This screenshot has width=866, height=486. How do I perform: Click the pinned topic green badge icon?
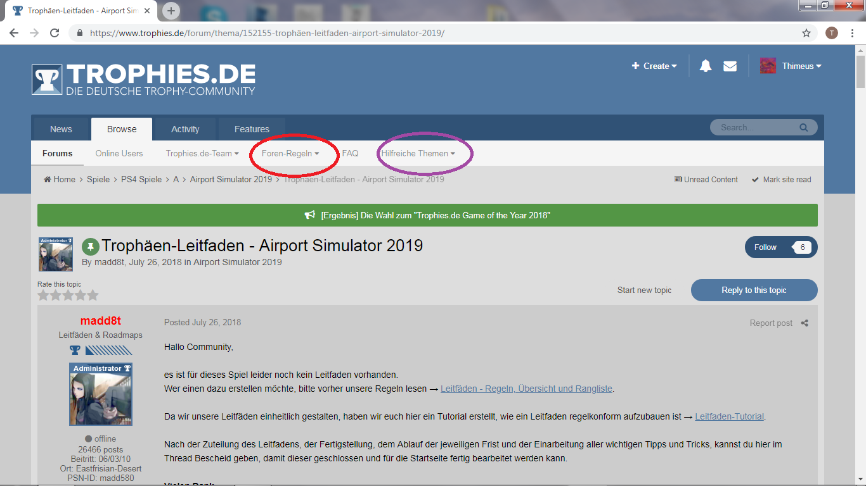(x=91, y=246)
